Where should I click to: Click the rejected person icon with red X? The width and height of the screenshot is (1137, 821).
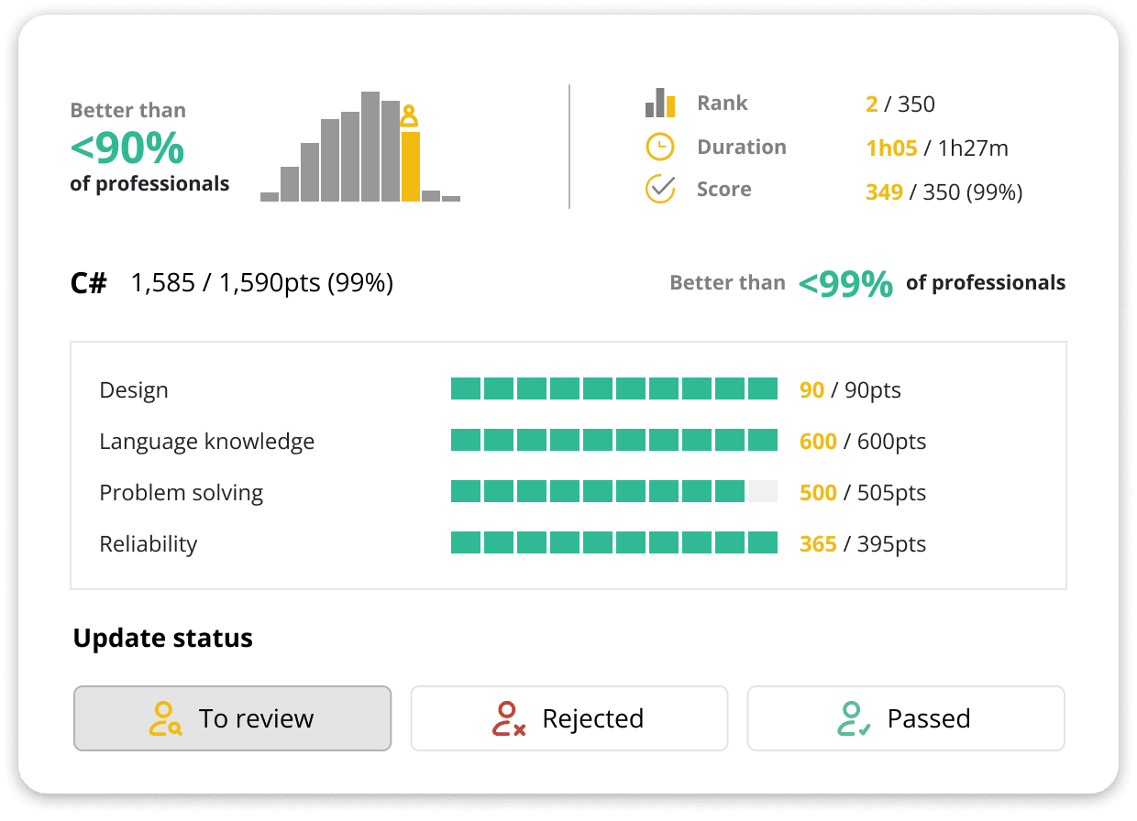click(x=510, y=718)
